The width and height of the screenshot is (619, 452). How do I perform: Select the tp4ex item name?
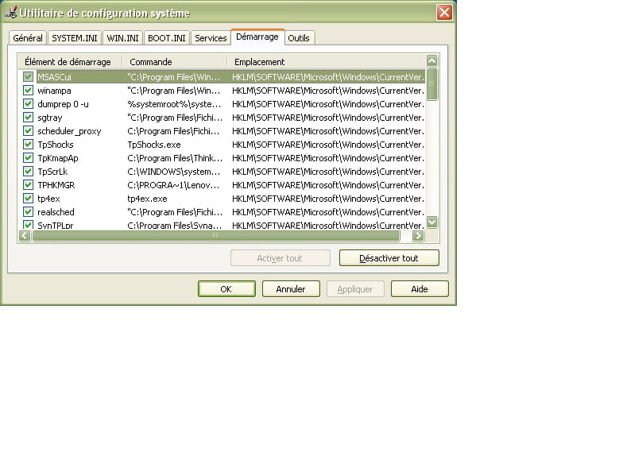point(48,199)
